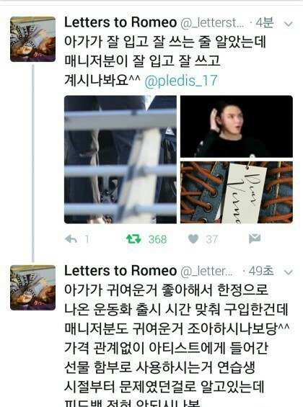Tap the 4분 timestamp of the first tweet

(265, 23)
